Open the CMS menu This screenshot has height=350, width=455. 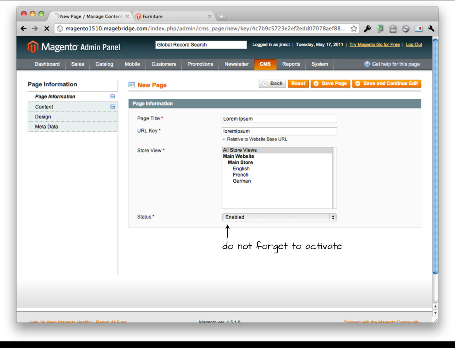pyautogui.click(x=265, y=64)
